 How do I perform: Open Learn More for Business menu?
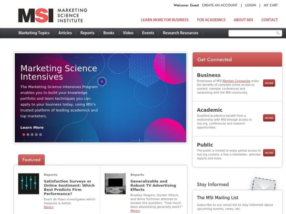(x=164, y=20)
